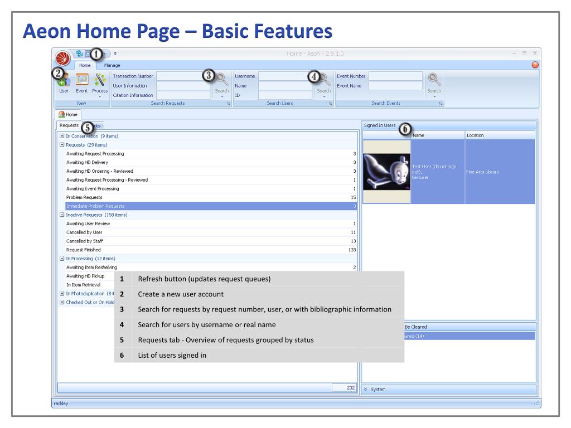Collapse the Requests (29 items) group
Screen dimensions: 571x428
pyautogui.click(x=62, y=145)
